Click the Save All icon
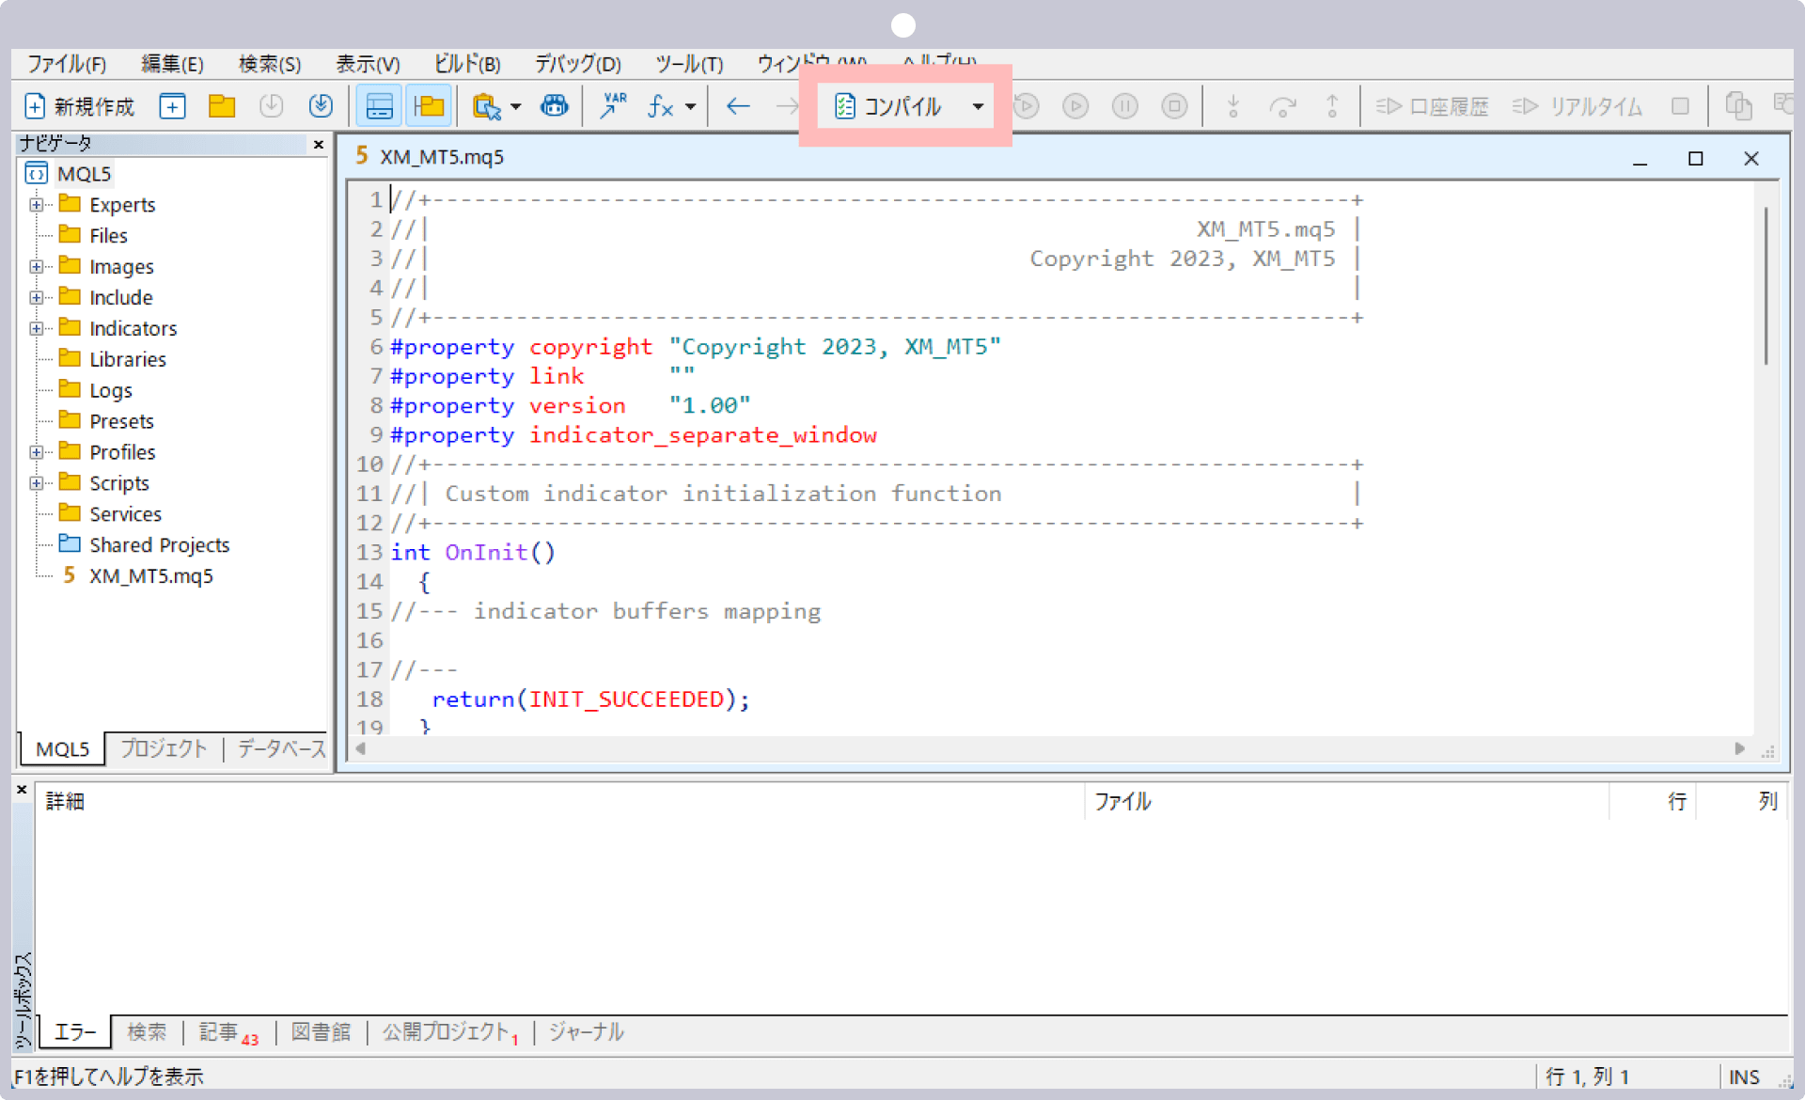Image resolution: width=1805 pixels, height=1100 pixels. coord(321,106)
